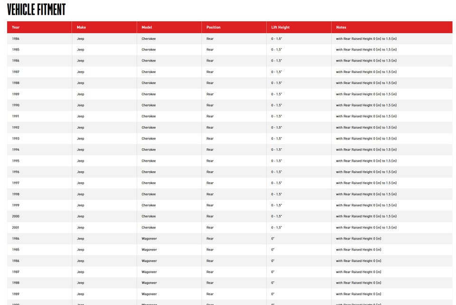Viewport: 456px width, 305px height.
Task: Click the Vehicle Fitment heading
Action: point(37,9)
